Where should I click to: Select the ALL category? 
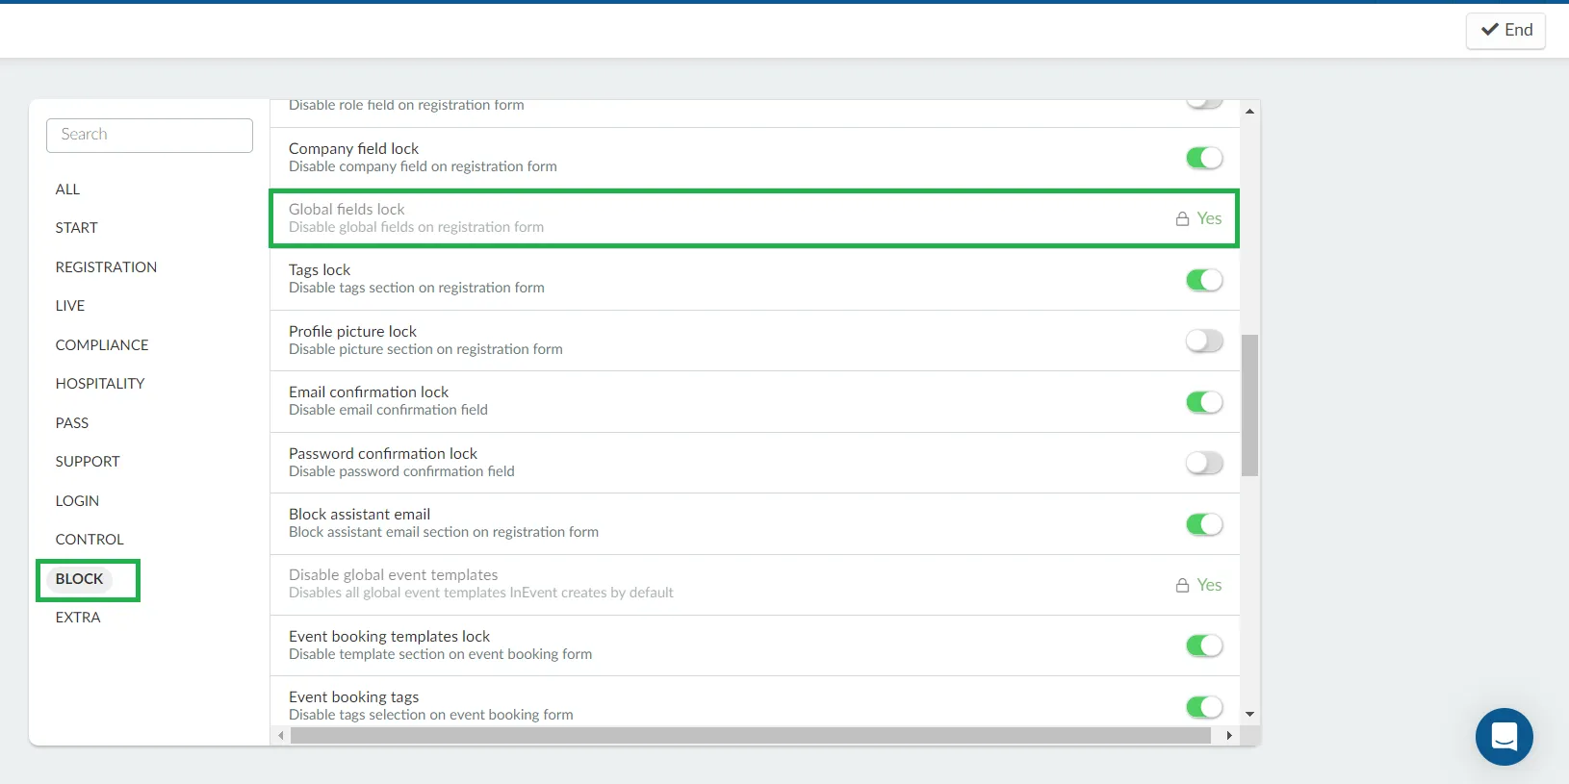(67, 190)
